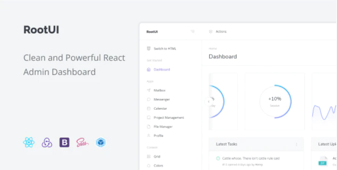Screen dimensions: 337x170
Task: Click the 'Content' sidebar section label
Action: (152, 148)
